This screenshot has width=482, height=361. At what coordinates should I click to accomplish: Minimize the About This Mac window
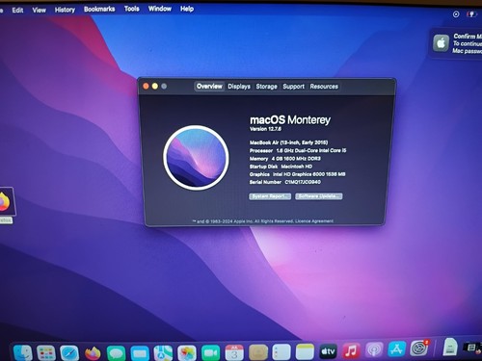[x=155, y=86]
